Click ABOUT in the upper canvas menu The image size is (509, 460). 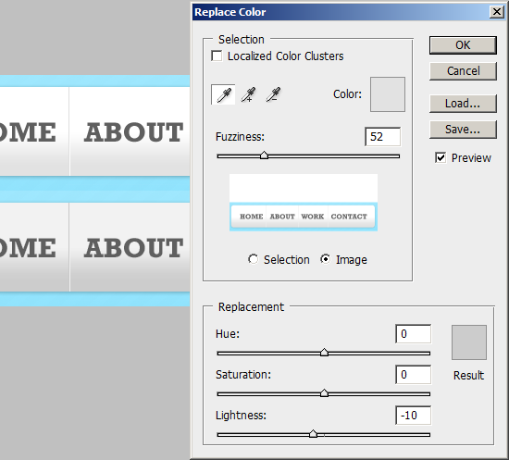[x=134, y=132]
